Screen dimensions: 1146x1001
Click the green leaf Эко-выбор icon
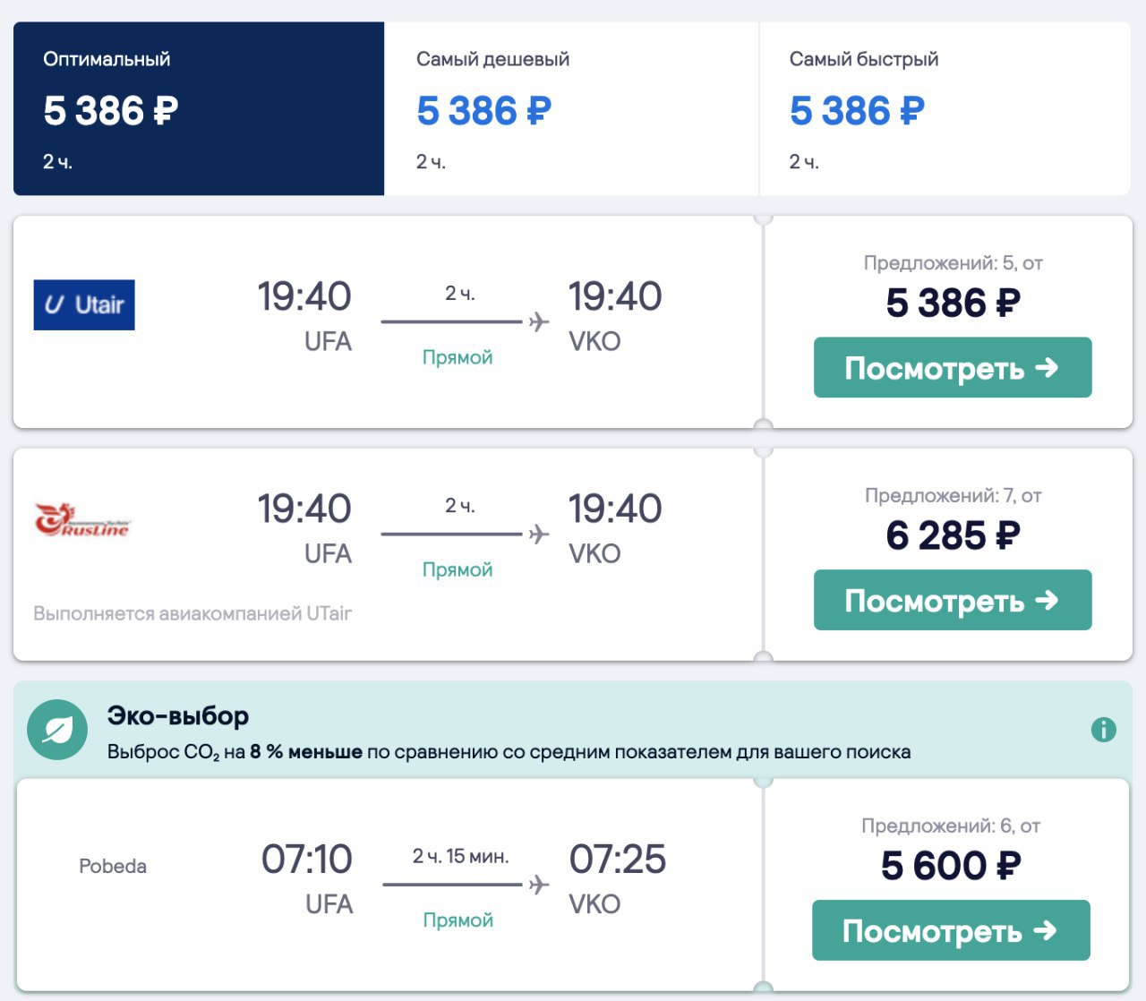(x=56, y=729)
